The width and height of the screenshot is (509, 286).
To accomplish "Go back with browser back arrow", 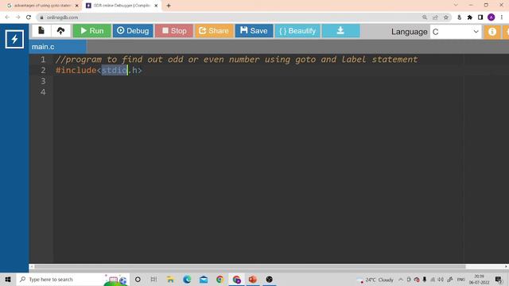I will point(7,17).
